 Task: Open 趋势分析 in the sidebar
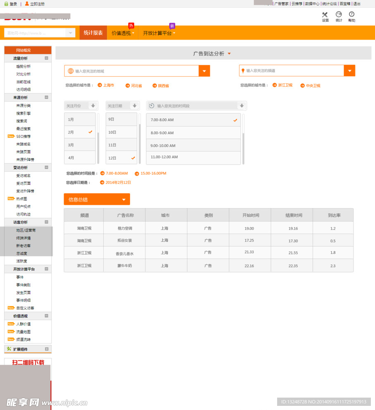[x=24, y=66]
